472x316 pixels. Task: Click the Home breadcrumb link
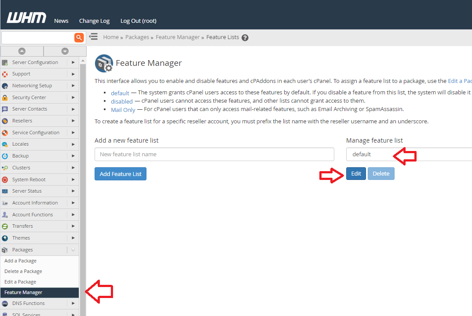click(x=111, y=37)
